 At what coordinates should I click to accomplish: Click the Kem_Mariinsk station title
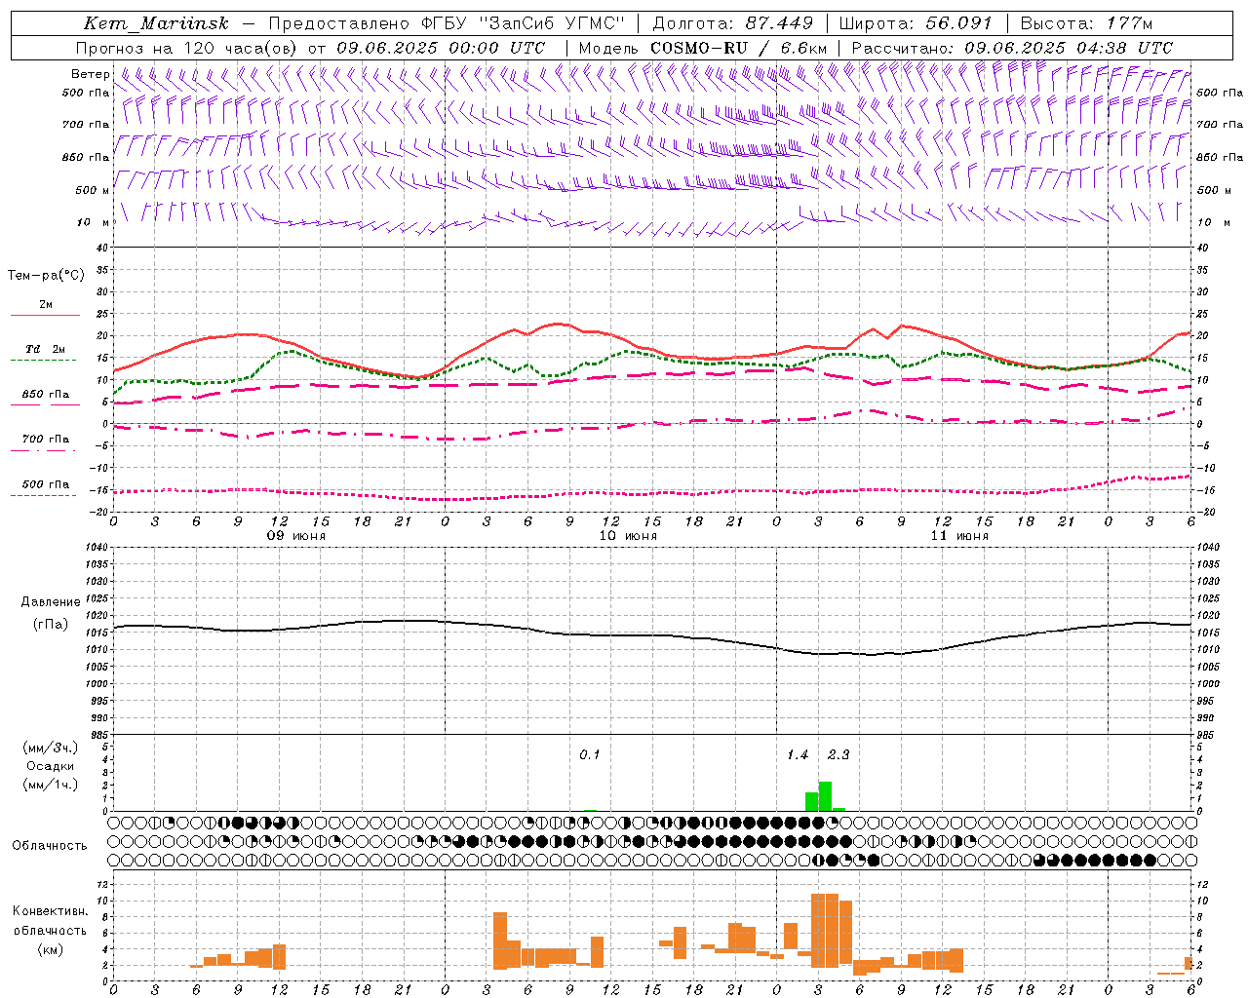(x=156, y=23)
